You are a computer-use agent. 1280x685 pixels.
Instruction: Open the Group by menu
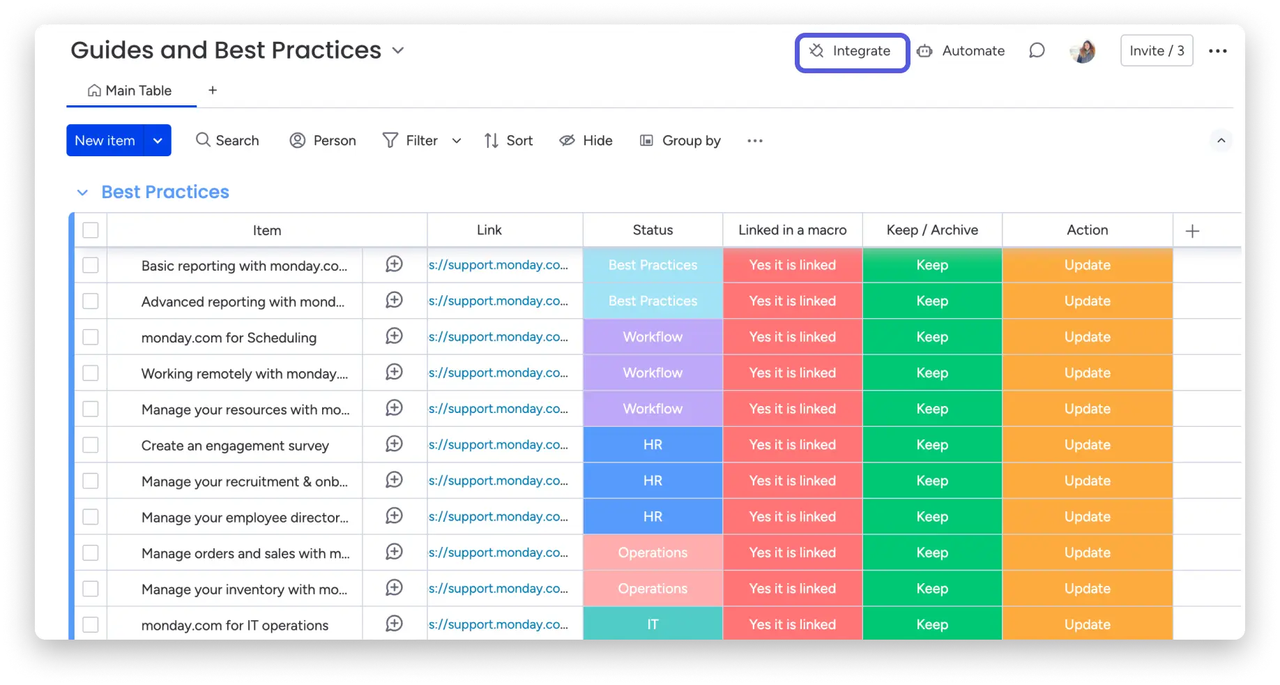(x=680, y=141)
